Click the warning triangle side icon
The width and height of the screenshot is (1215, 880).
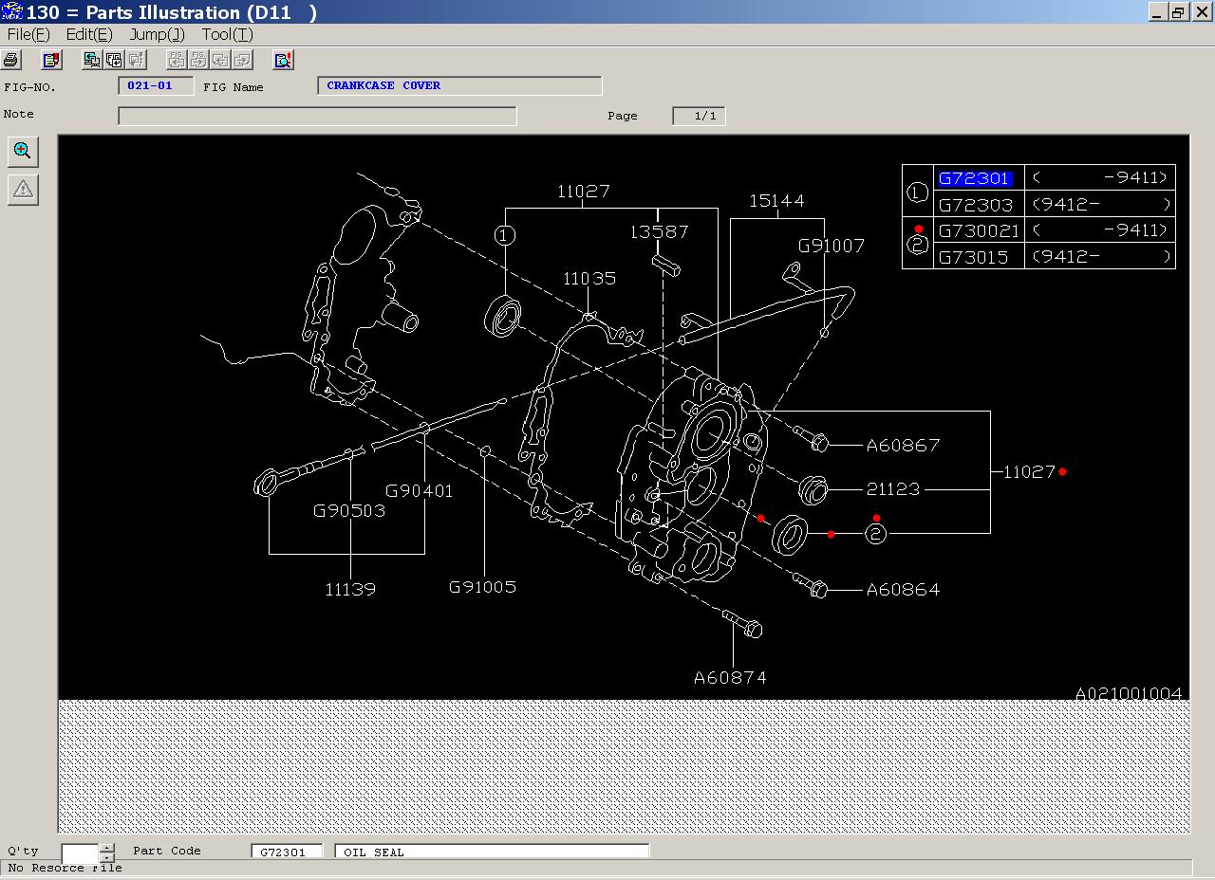(23, 190)
